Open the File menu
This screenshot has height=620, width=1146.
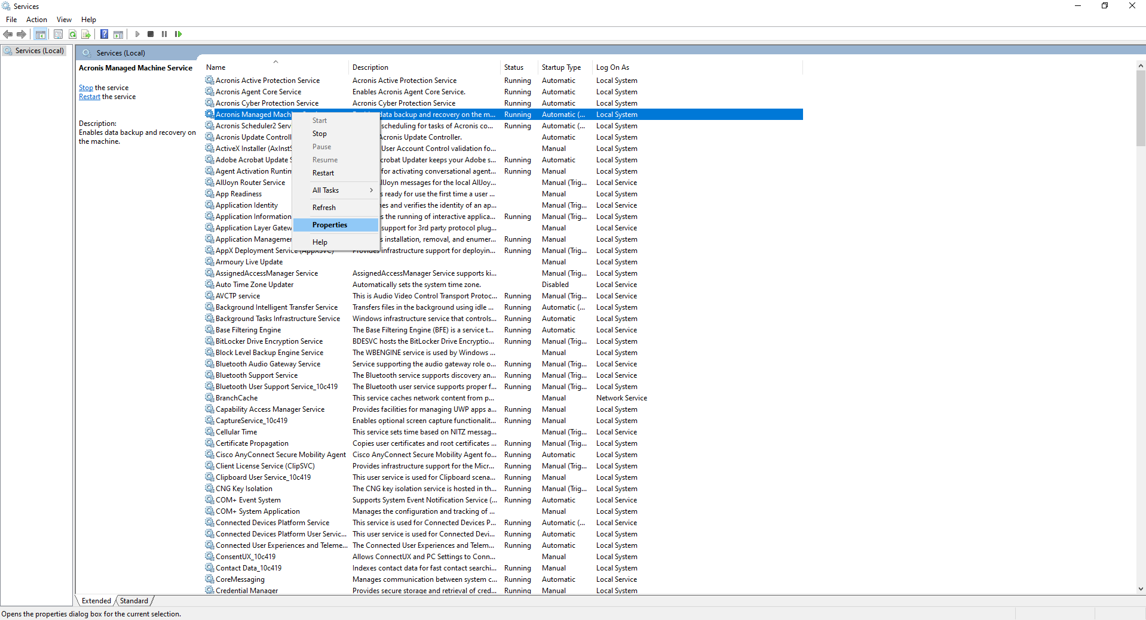(11, 20)
